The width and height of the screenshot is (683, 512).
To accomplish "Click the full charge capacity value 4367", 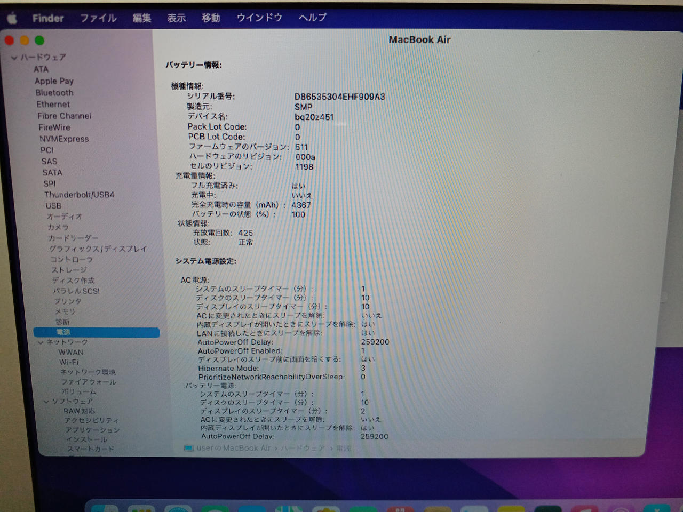I will tap(301, 205).
